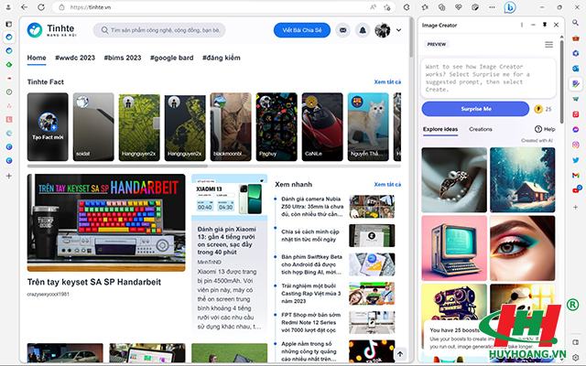Click the Viết Bài Chia Sẻ button

(302, 30)
